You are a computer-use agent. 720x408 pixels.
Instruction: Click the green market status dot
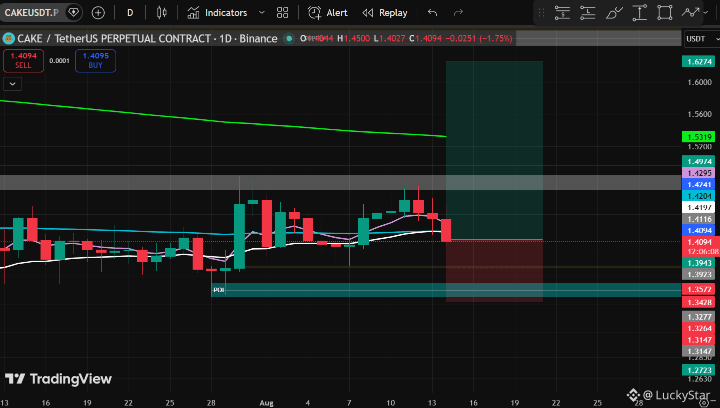(289, 38)
